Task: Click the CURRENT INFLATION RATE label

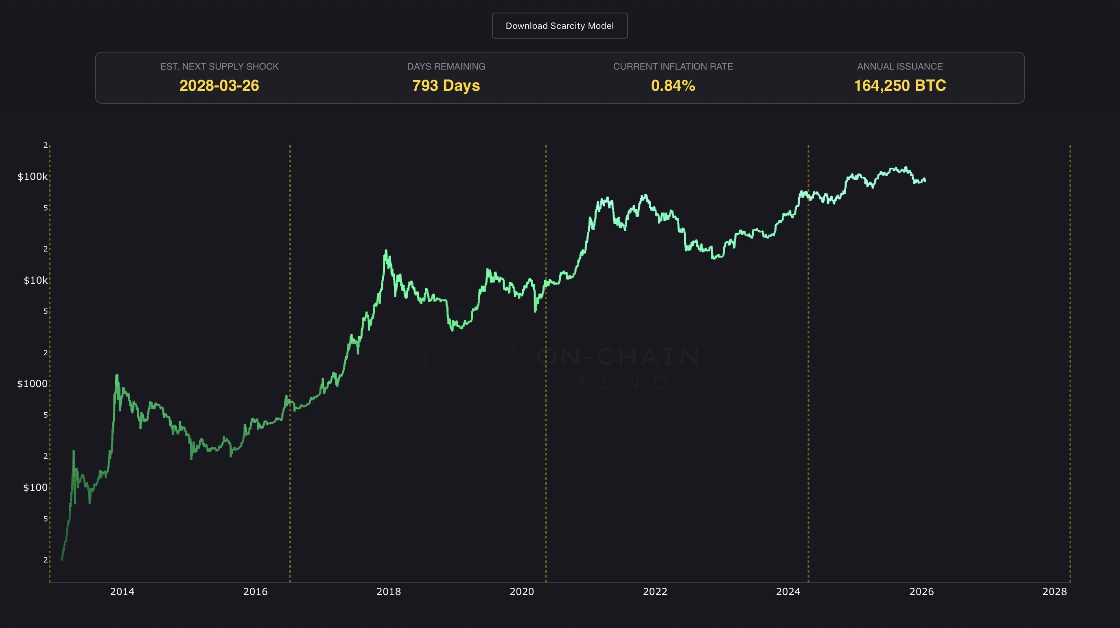Action: point(673,66)
